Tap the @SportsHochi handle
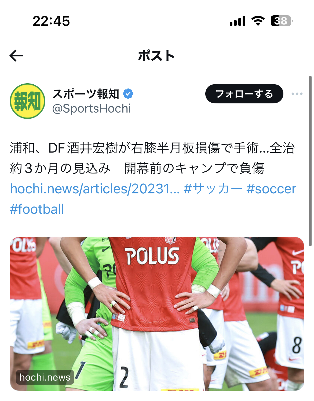Screen dimensions: 314x401 [91, 109]
